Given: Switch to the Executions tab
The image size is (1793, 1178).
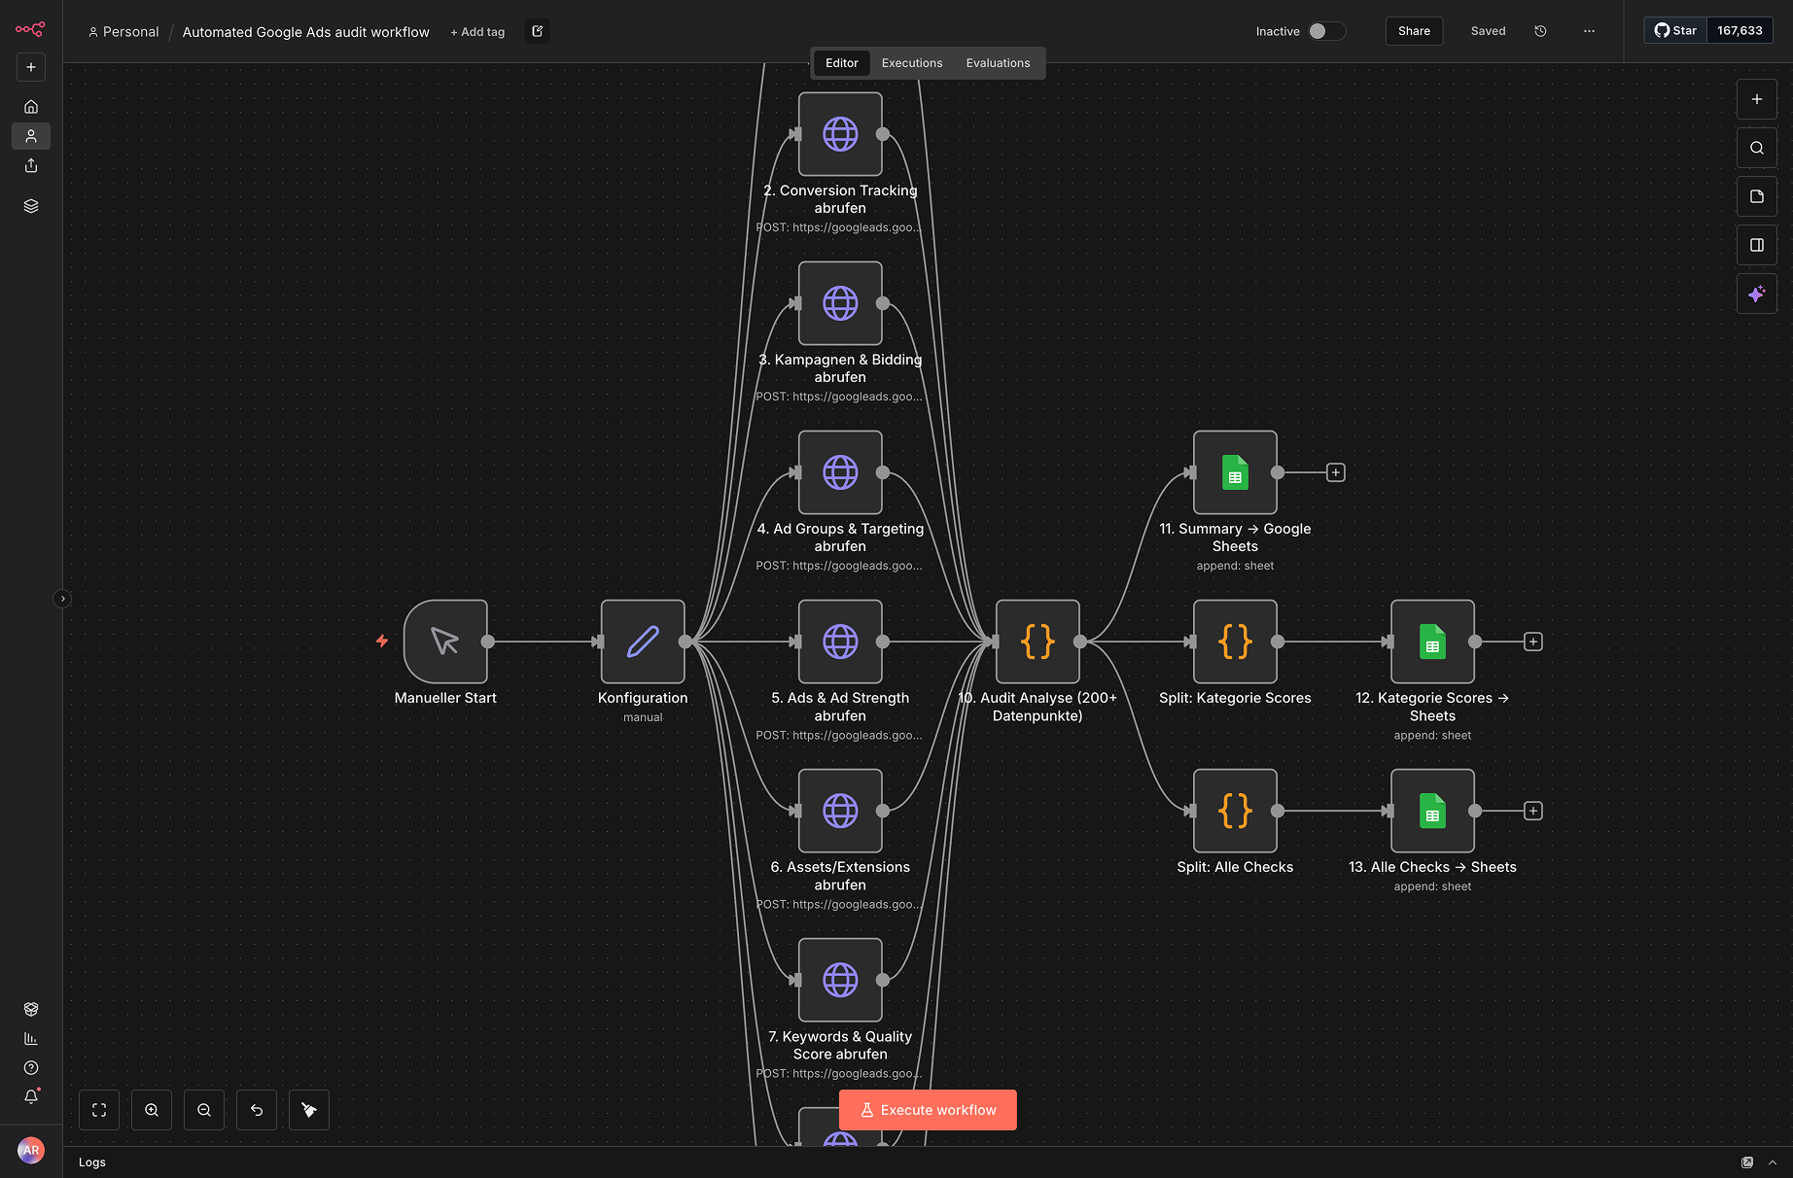Looking at the screenshot, I should (911, 63).
